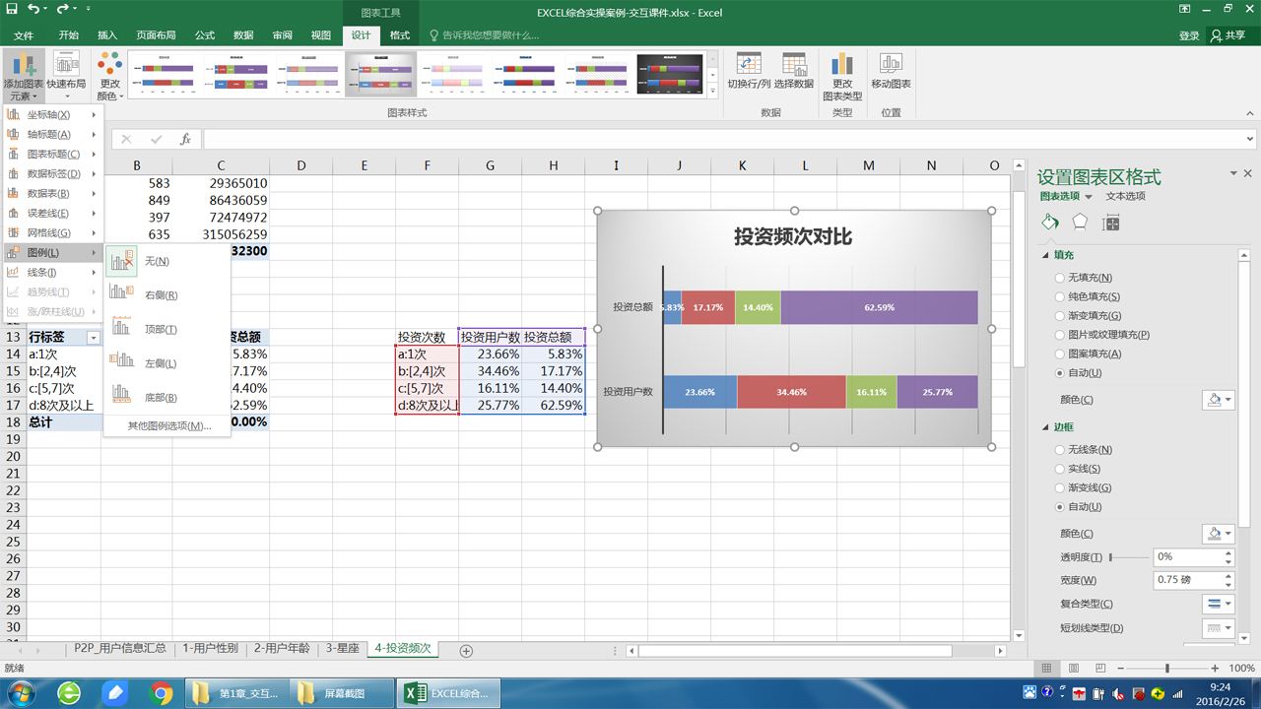
Task: Open the Format (格式) ribbon tab
Action: coord(400,35)
